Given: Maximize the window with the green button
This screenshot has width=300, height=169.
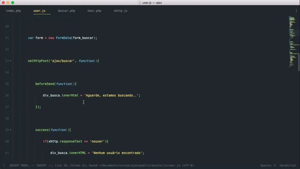Looking at the screenshot, I should click(x=13, y=3).
